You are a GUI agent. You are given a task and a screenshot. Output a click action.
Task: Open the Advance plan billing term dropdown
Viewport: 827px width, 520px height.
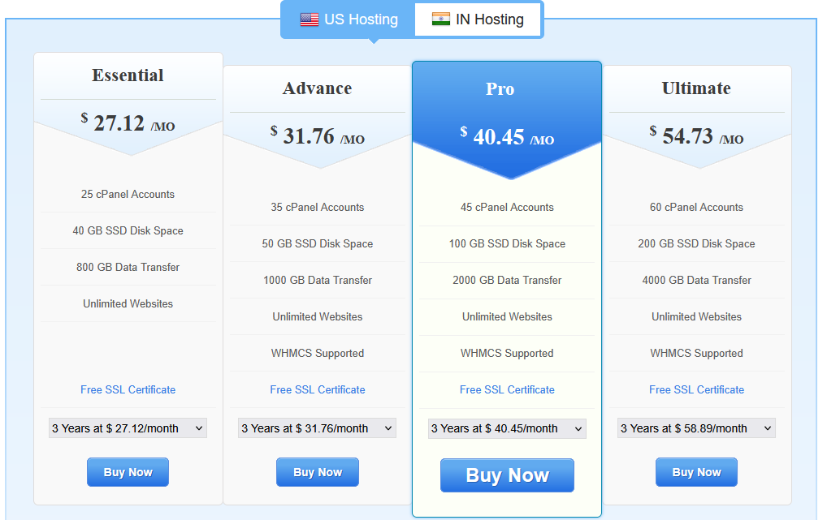(x=318, y=428)
